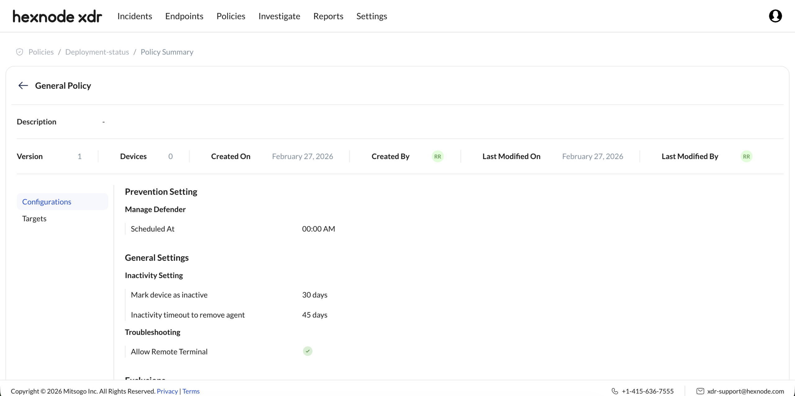
Task: Open the Reports menu
Action: coord(328,16)
